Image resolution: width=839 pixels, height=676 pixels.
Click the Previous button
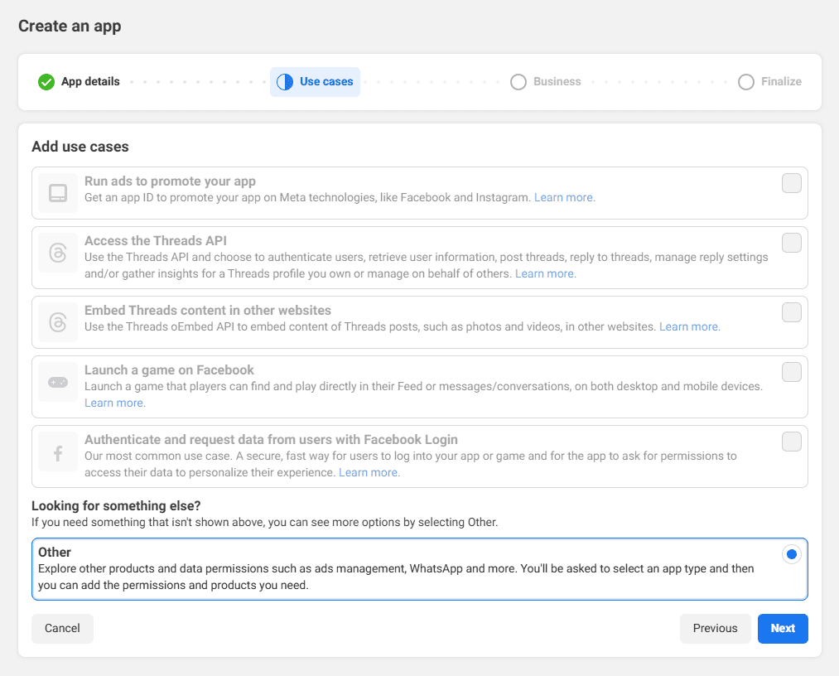point(715,628)
